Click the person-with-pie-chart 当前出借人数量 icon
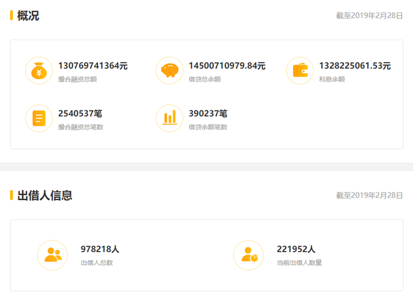Viewport: 413px width, 300px height. [248, 255]
